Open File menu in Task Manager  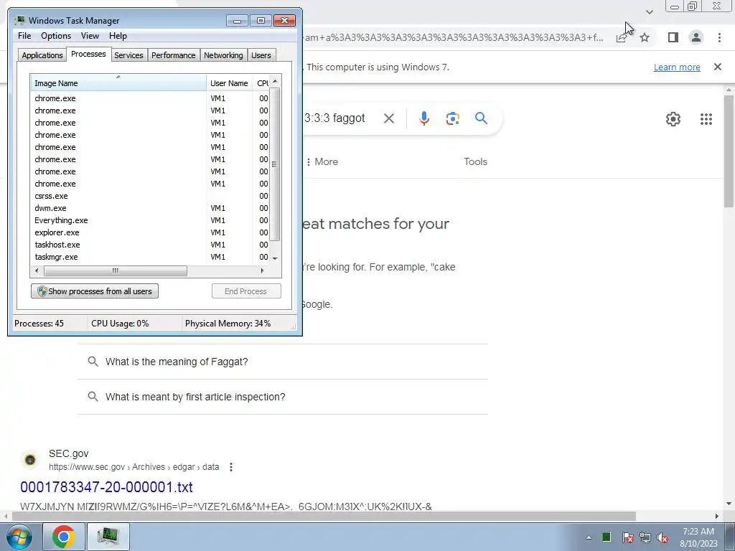tap(24, 36)
